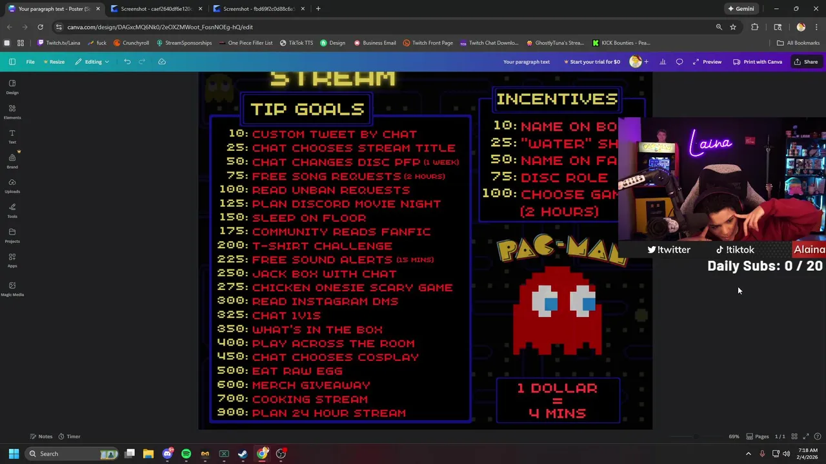826x464 pixels.
Task: Adjust the canvas zoom slider
Action: pyautogui.click(x=695, y=436)
